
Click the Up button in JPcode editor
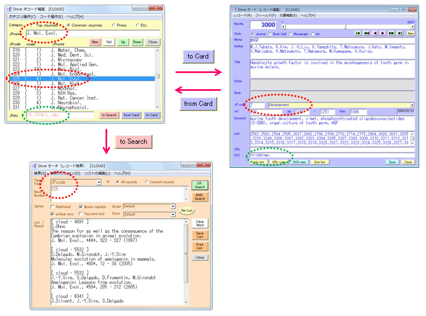122,42
